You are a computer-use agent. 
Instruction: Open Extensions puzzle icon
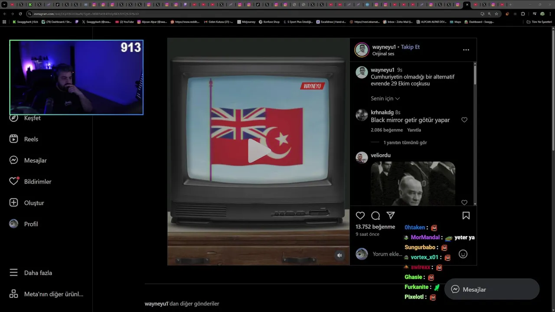[523, 14]
